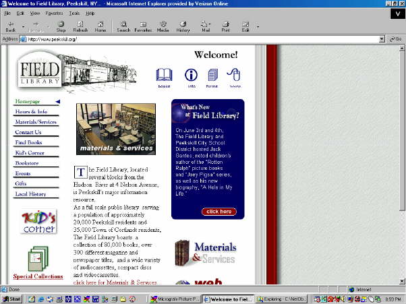Open the Contact Us link

coord(28,132)
